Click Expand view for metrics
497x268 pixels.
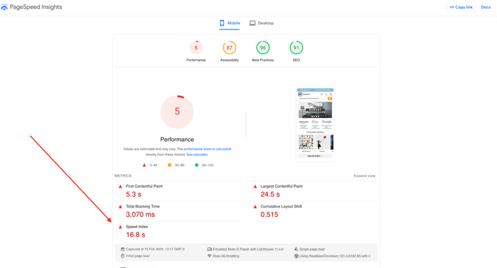pyautogui.click(x=364, y=176)
